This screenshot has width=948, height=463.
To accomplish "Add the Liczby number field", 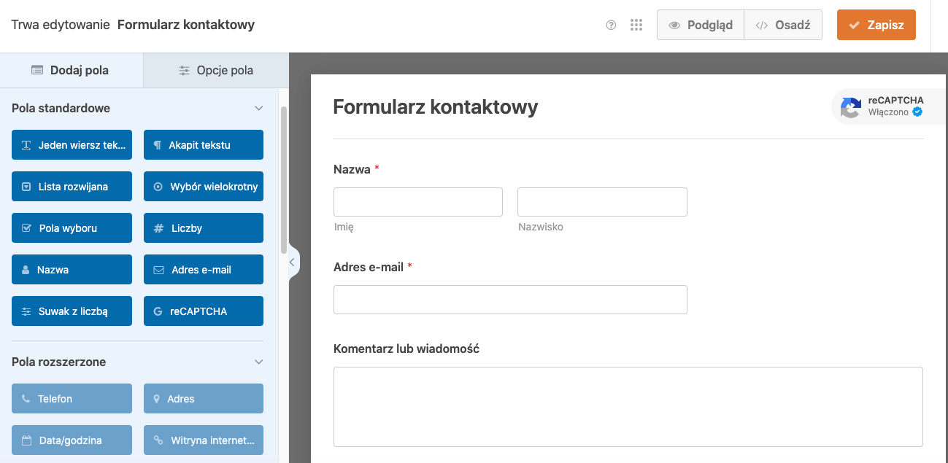I will pos(203,228).
